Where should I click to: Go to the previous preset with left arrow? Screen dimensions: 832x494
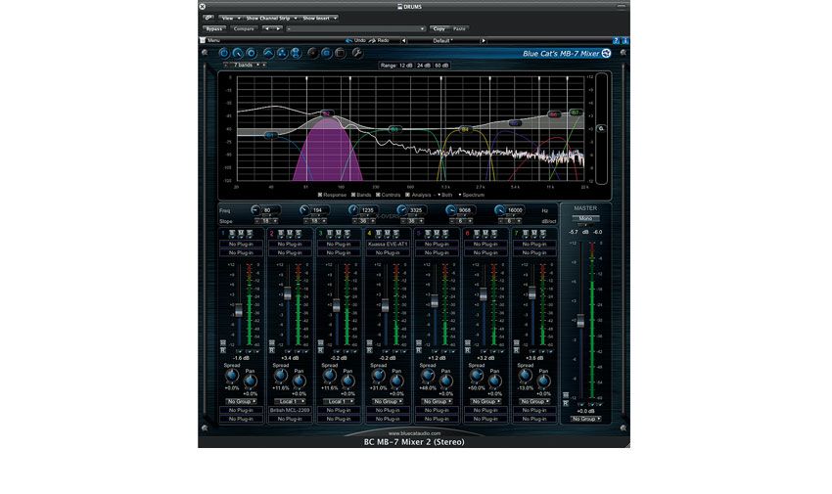(403, 41)
